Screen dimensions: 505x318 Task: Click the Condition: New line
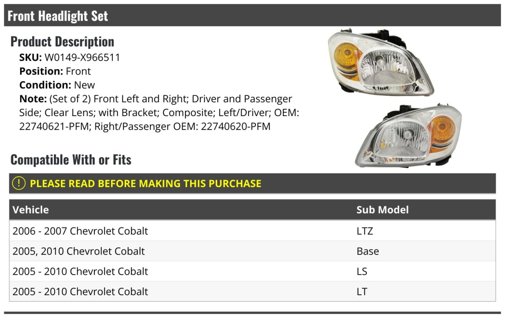click(57, 85)
